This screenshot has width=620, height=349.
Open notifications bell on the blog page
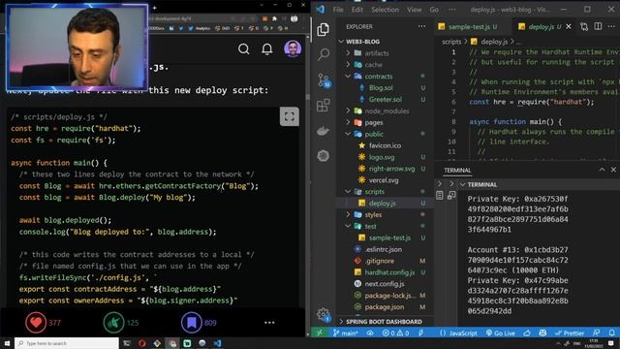(267, 49)
